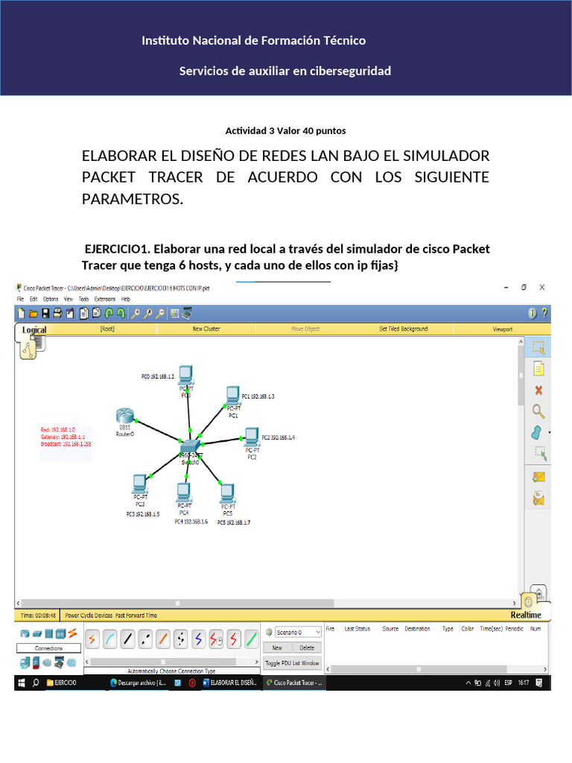Open the View menu
The height and width of the screenshot is (763, 572).
[x=69, y=300]
